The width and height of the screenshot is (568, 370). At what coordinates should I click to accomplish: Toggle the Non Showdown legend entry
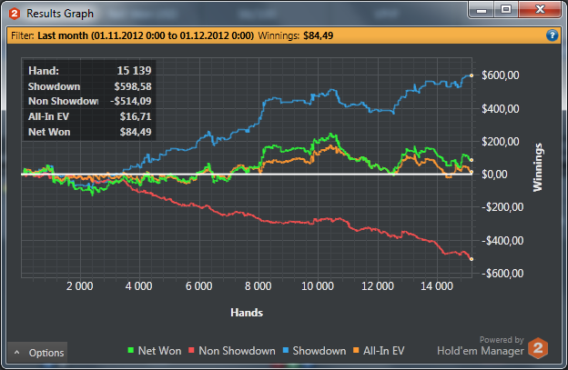point(232,351)
